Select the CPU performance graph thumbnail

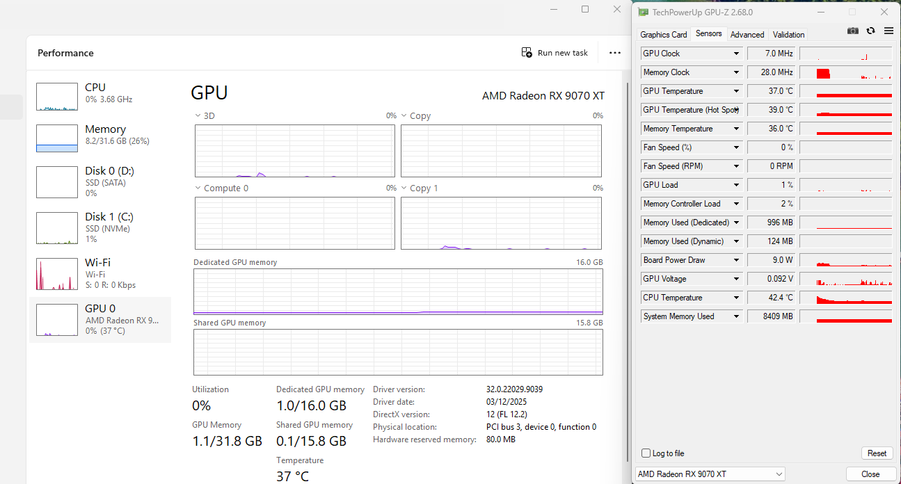pos(57,97)
